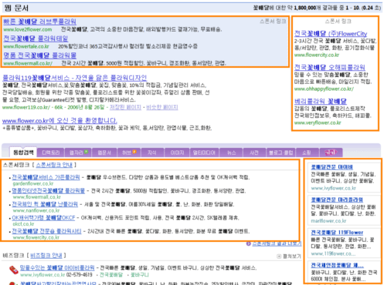Open the www.flower.co.kr welcome result link

coord(59,120)
